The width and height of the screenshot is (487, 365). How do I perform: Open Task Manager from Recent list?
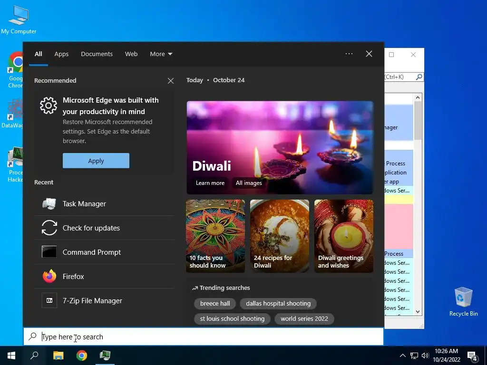(104, 203)
